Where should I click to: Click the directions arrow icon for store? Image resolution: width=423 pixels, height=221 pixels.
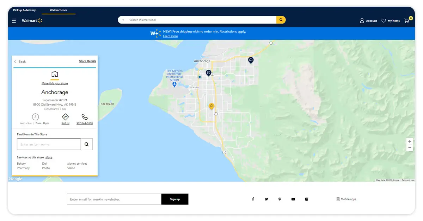pos(65,117)
